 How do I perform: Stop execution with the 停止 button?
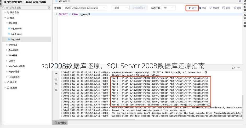pyautogui.click(x=203, y=8)
